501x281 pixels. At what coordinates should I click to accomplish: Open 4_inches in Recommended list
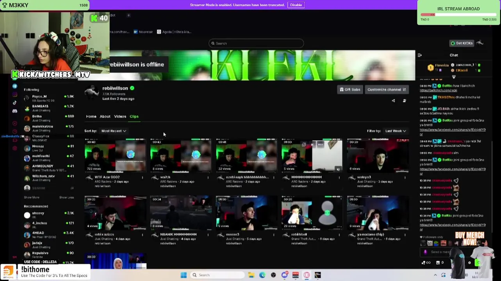[x=49, y=225]
